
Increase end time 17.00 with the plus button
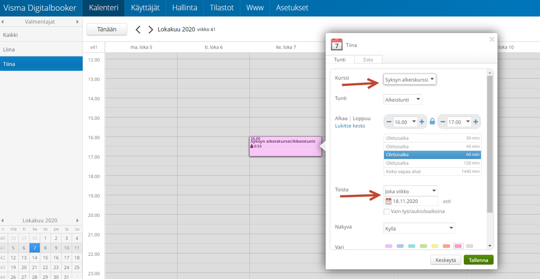pos(476,122)
